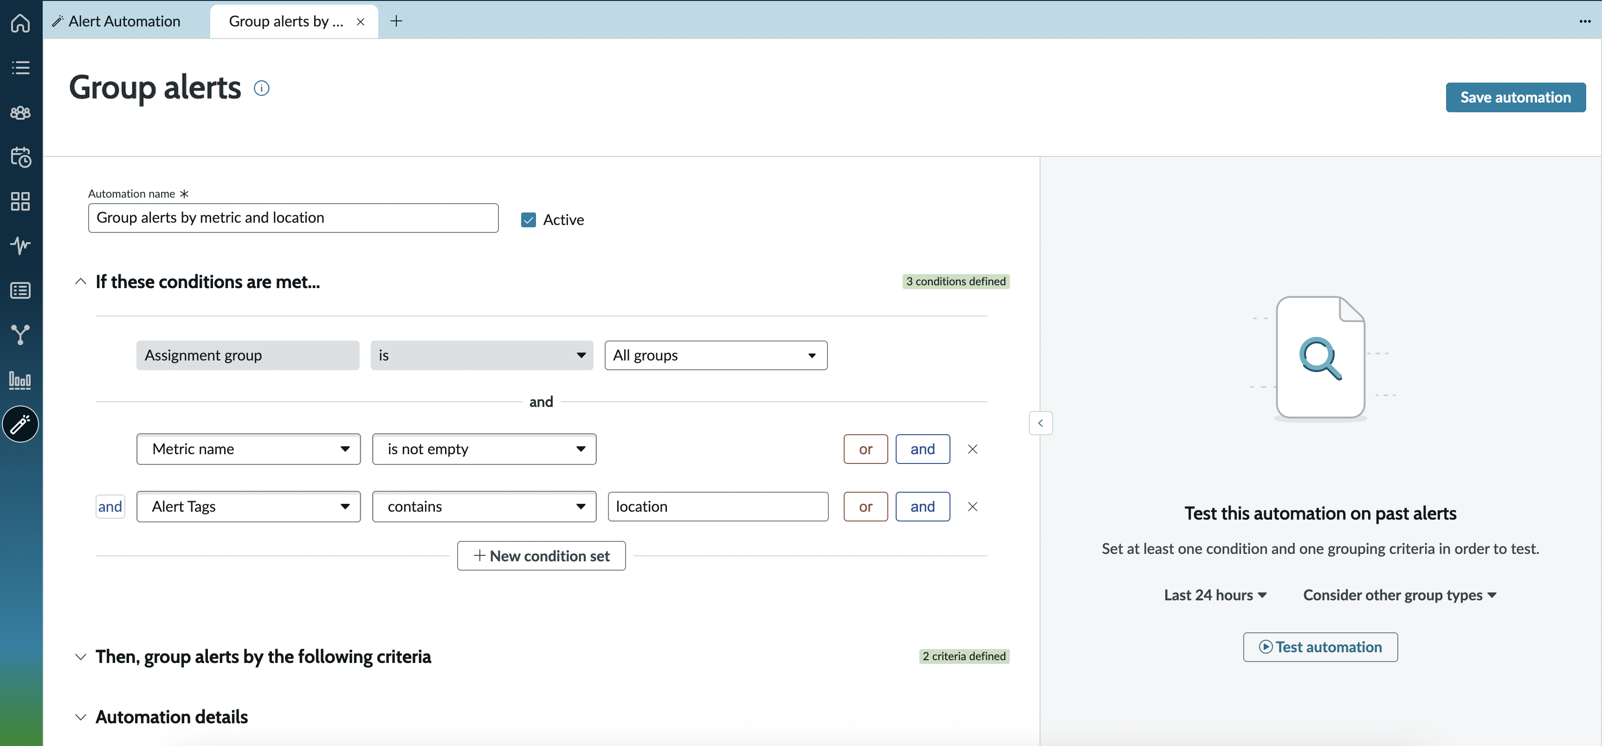Expand the Automation details section

tap(80, 717)
